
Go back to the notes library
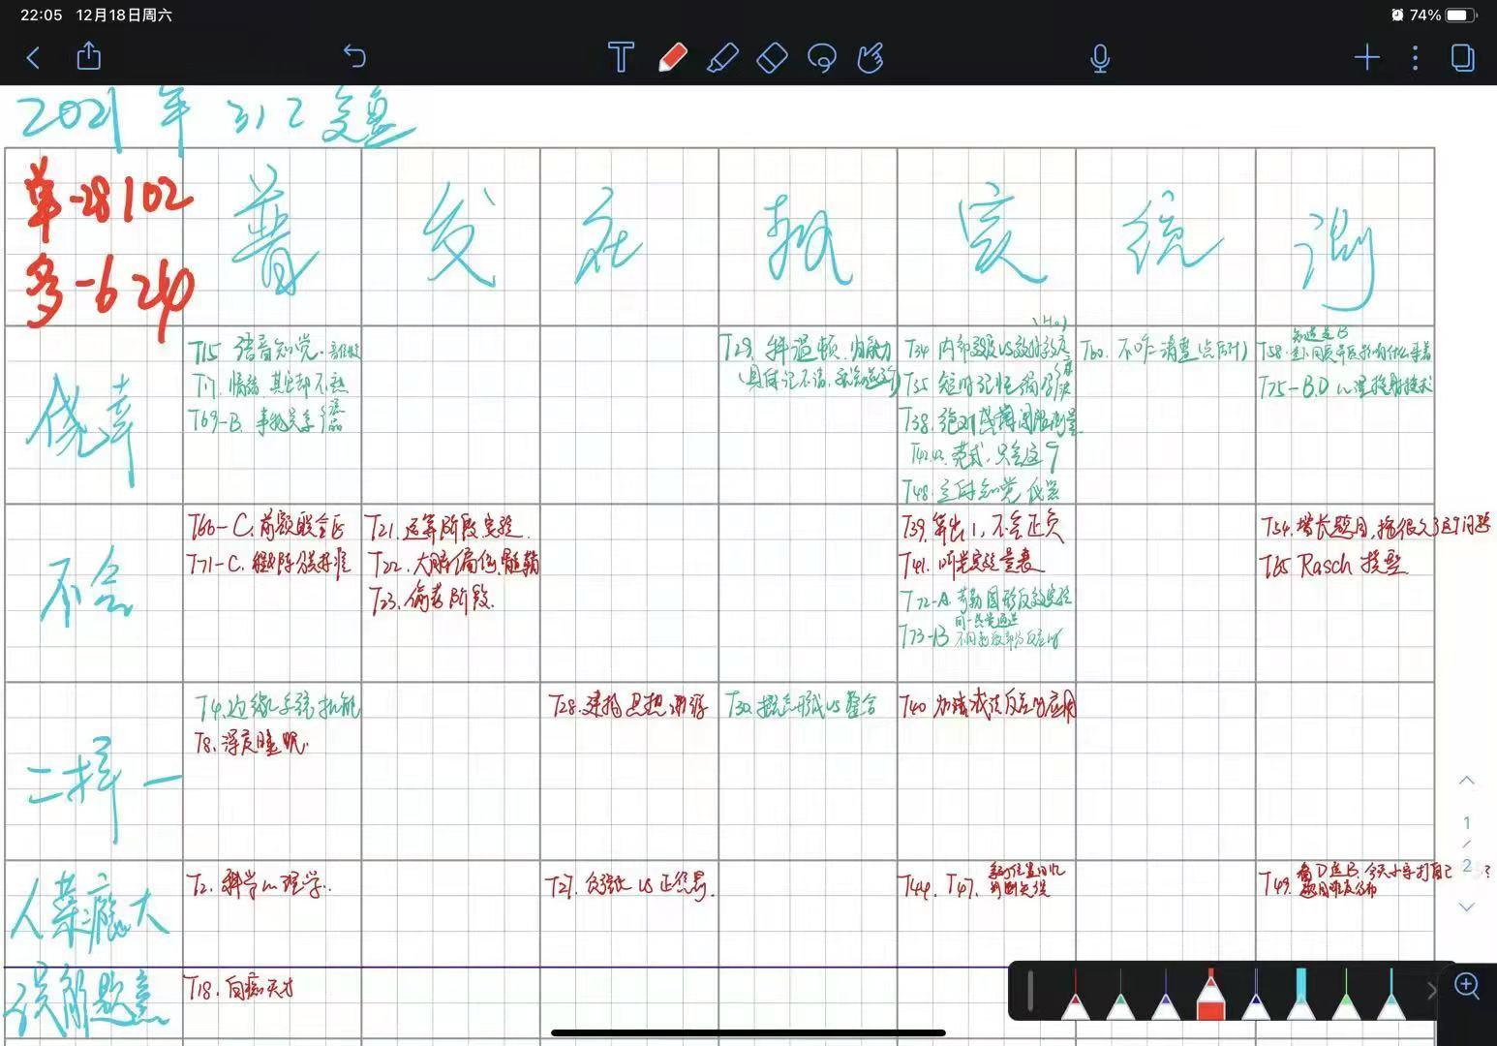(x=34, y=57)
